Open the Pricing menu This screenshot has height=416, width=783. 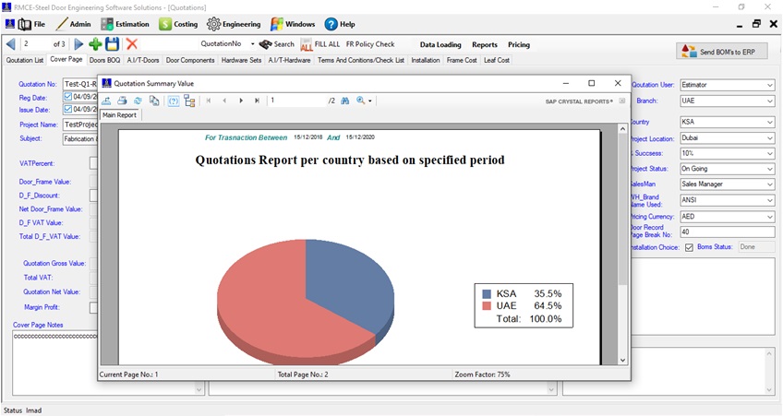tap(519, 45)
